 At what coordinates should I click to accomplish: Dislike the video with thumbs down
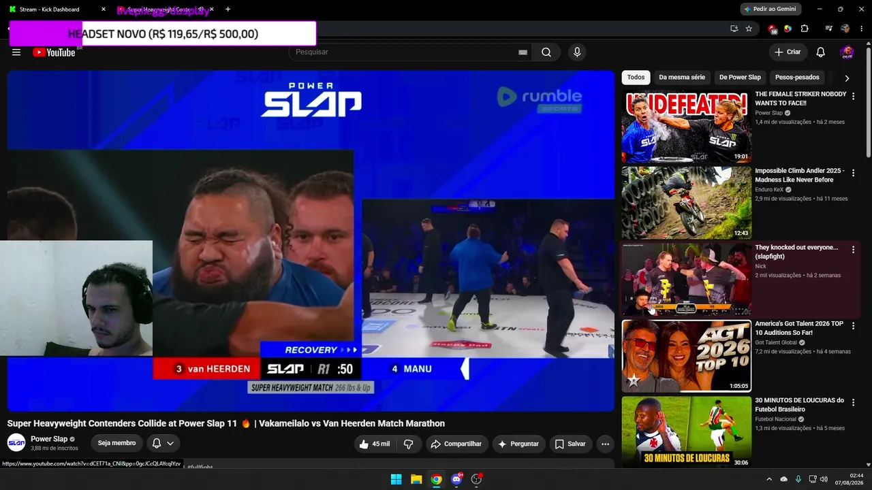tap(409, 444)
